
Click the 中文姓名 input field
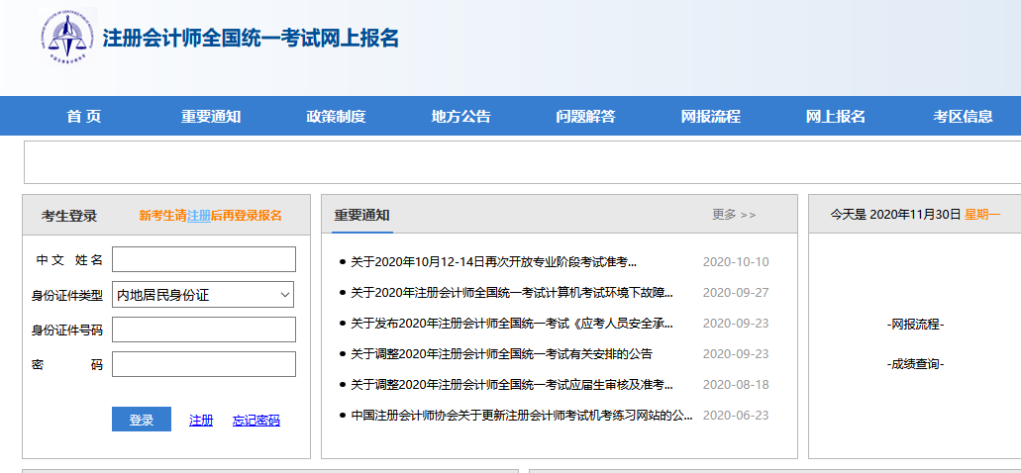(204, 259)
